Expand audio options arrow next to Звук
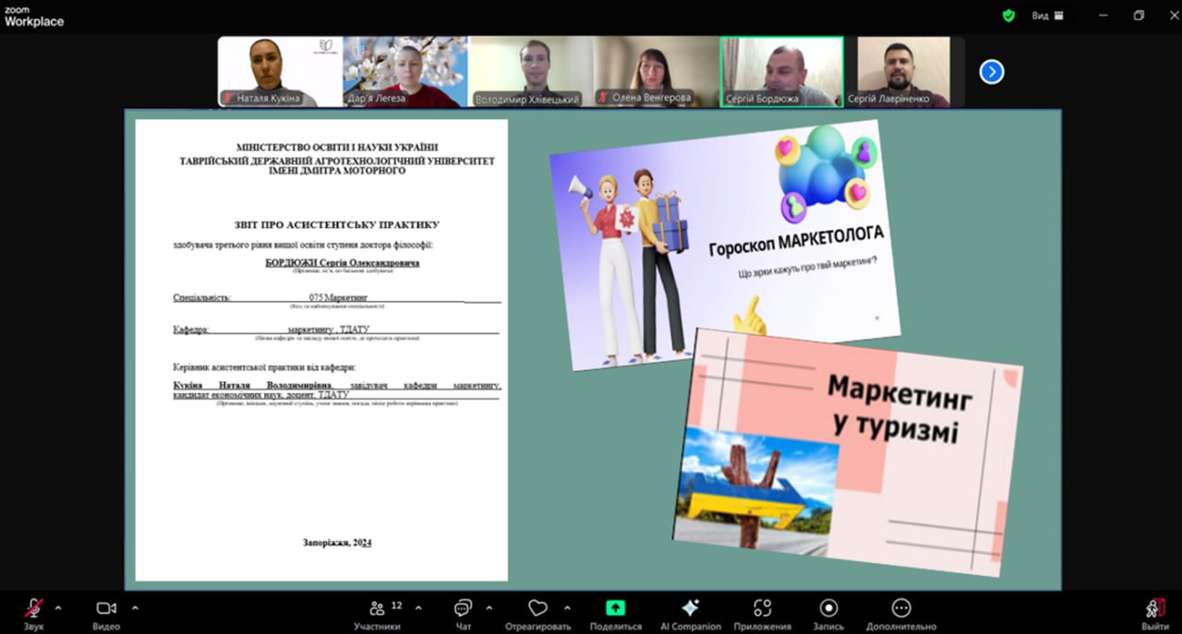The image size is (1182, 634). point(58,608)
